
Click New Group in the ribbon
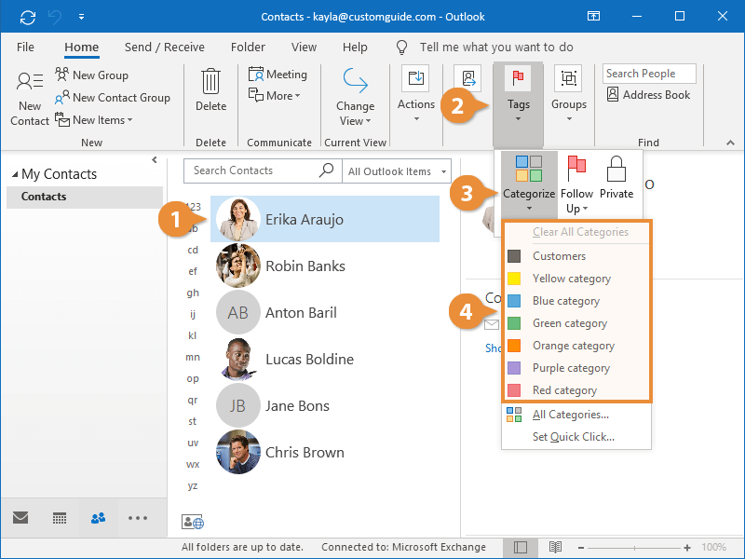pos(91,75)
